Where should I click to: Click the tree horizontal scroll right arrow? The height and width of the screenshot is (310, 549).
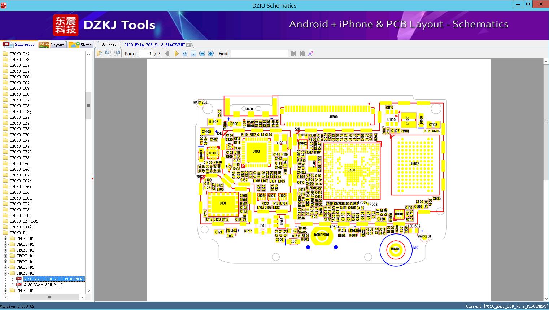point(82,297)
